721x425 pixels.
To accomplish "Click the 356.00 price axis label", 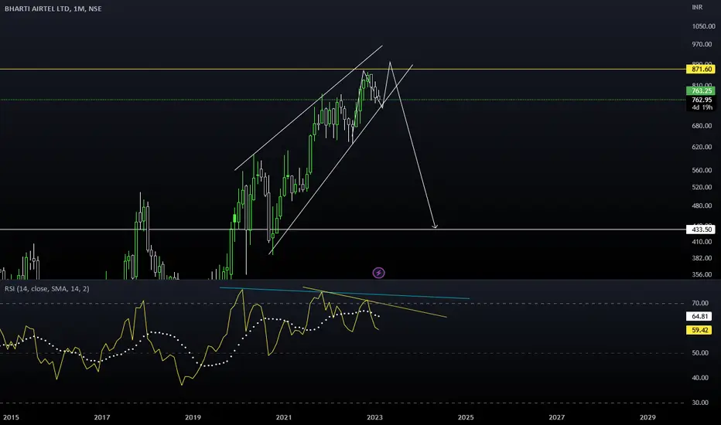I will click(x=702, y=274).
